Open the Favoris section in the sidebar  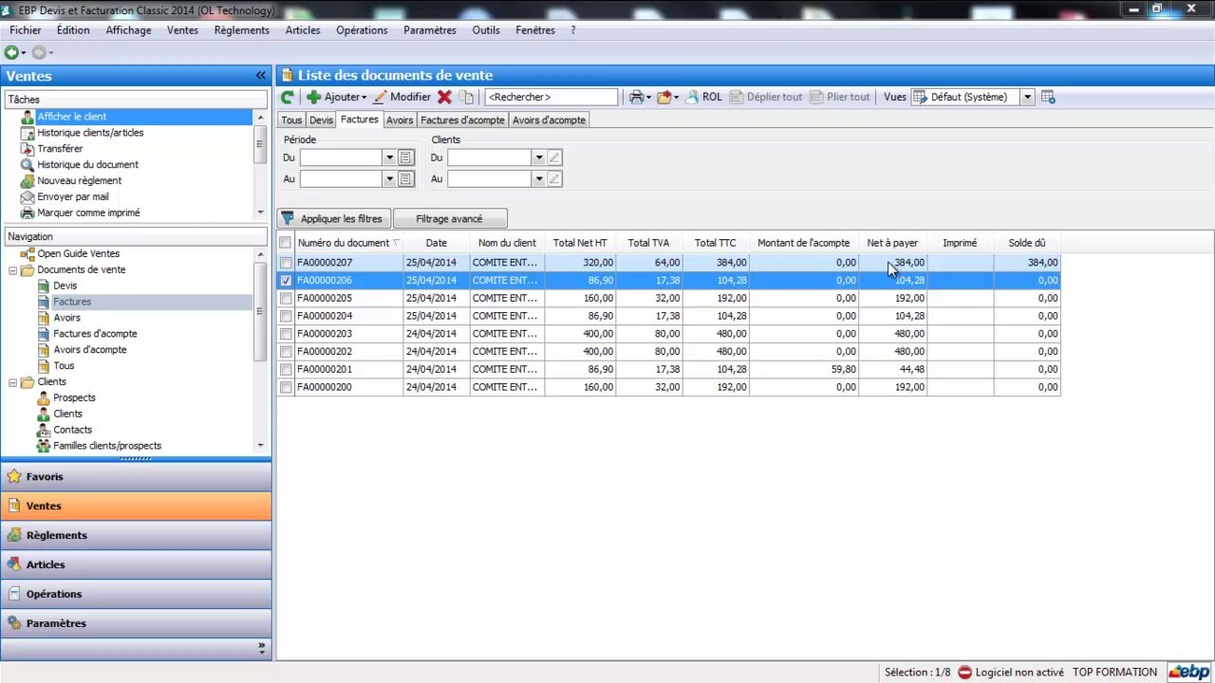click(136, 476)
